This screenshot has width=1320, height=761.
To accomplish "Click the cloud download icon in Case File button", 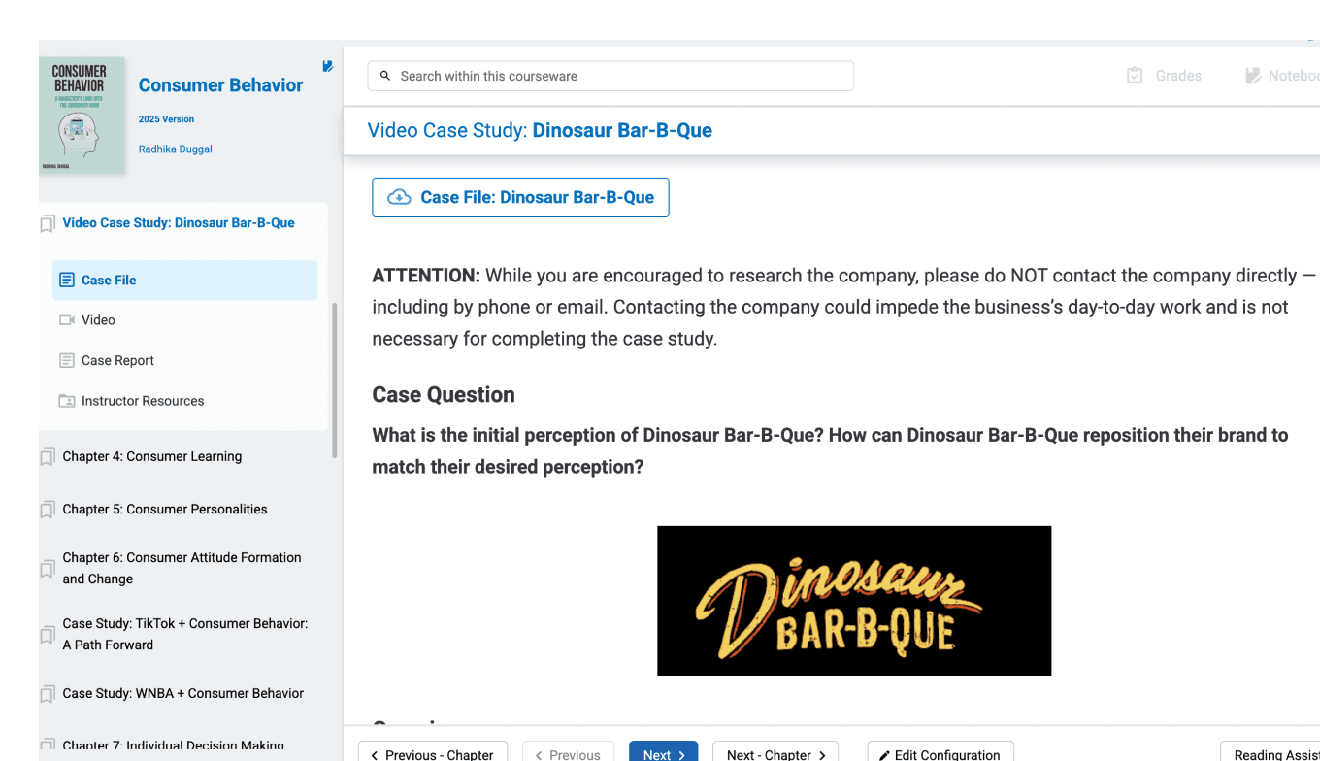I will click(x=399, y=197).
